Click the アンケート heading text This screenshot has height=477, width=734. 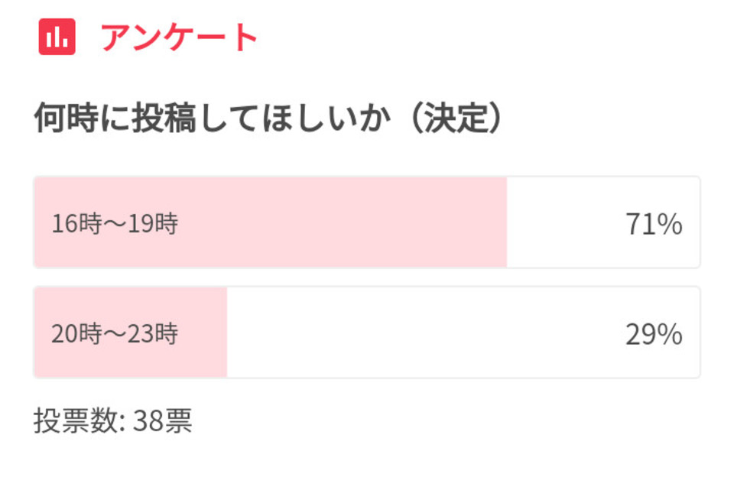click(179, 37)
